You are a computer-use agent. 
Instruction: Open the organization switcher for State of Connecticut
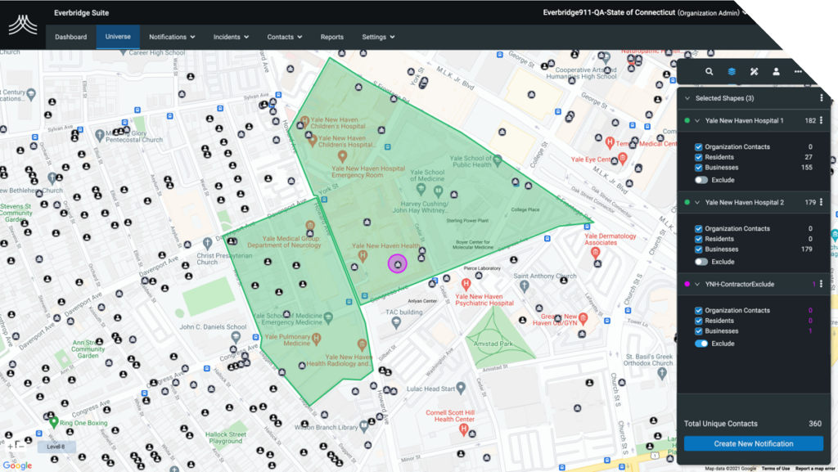click(x=645, y=12)
